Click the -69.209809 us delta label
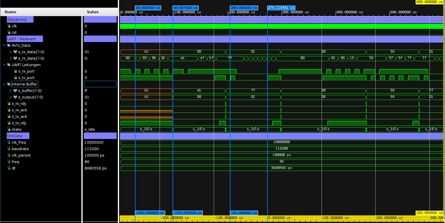The image size is (445, 223). (244, 213)
